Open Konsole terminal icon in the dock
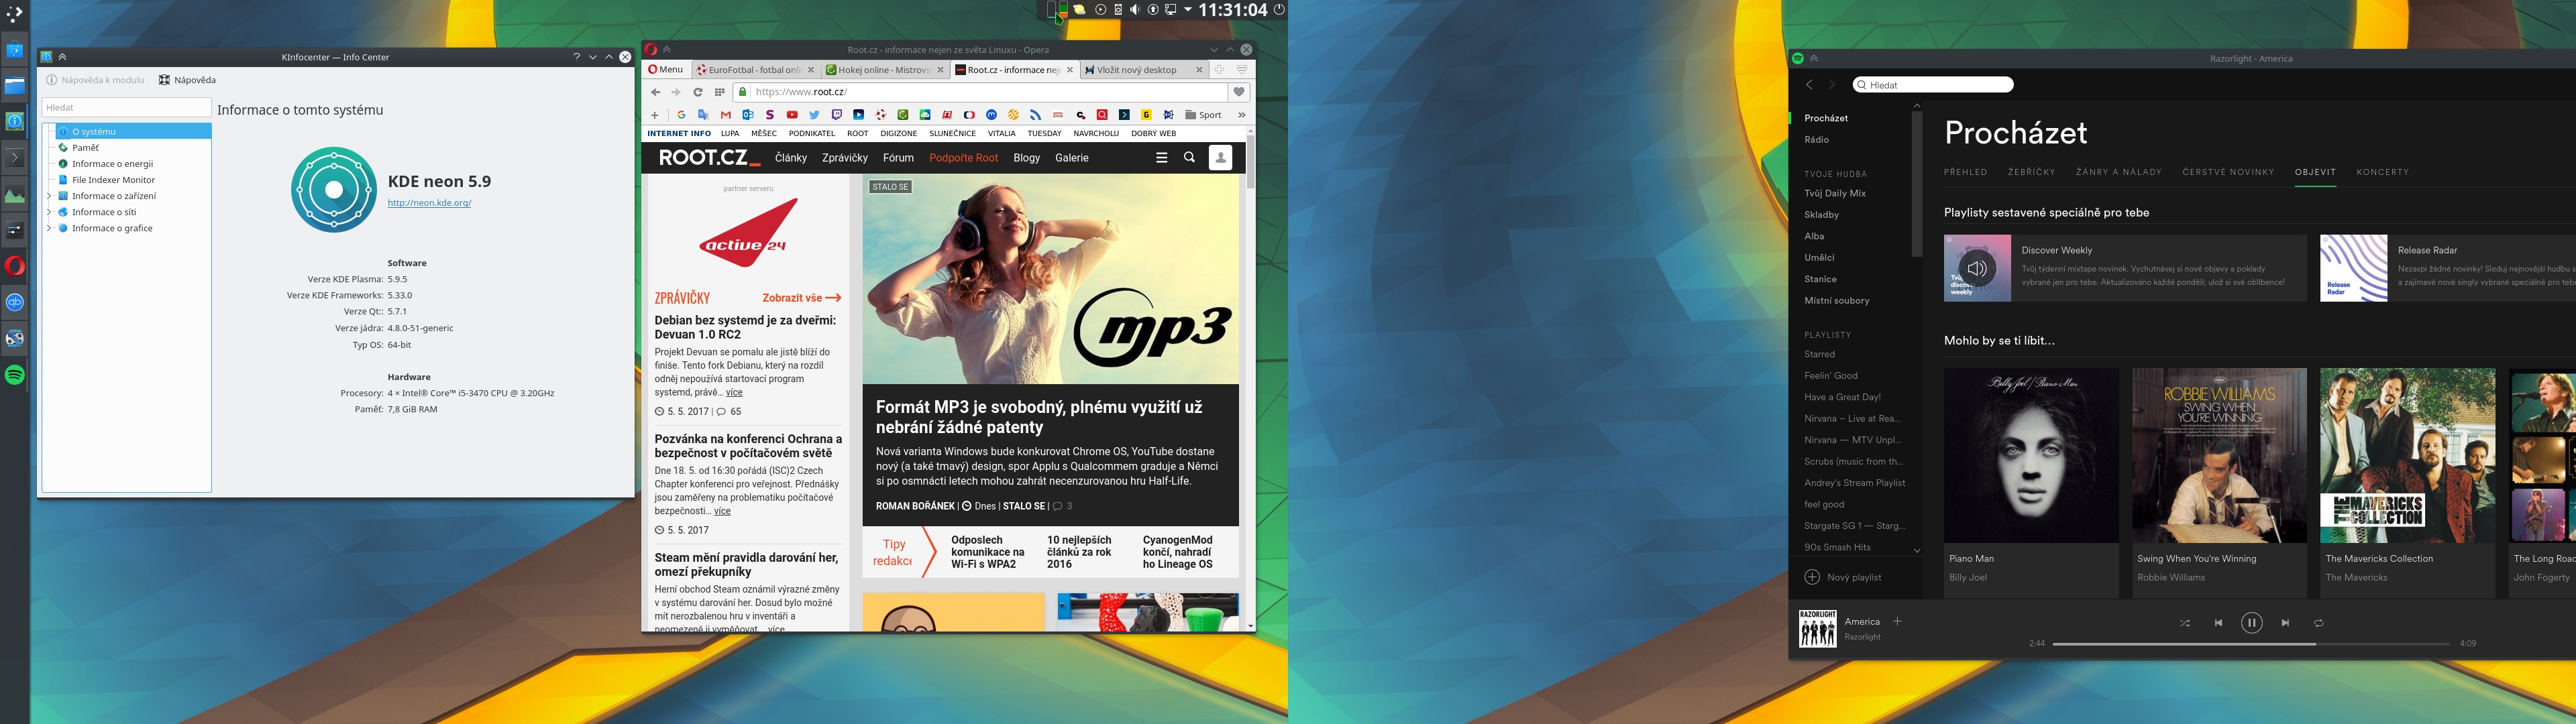Image resolution: width=2576 pixels, height=724 pixels. click(x=14, y=157)
